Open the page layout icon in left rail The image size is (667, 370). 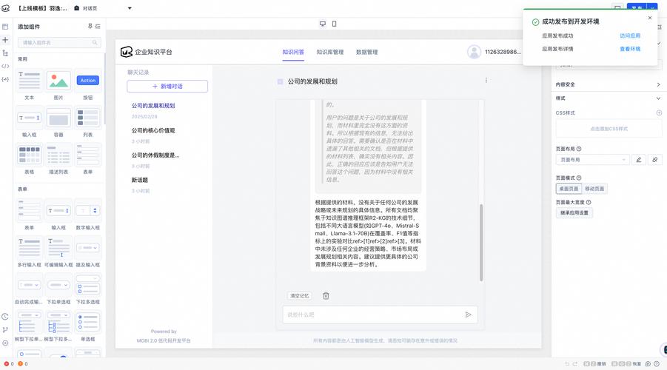pyautogui.click(x=5, y=27)
